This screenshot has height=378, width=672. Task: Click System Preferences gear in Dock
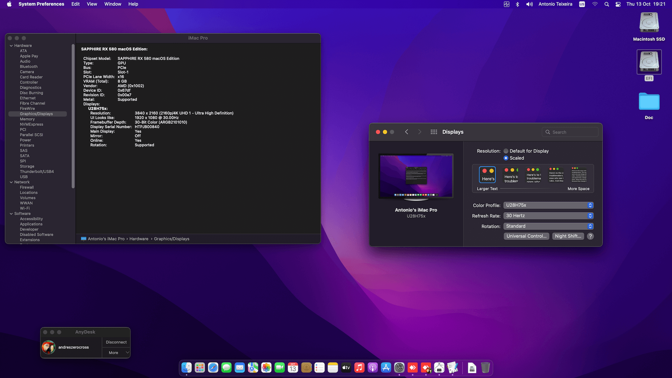pyautogui.click(x=399, y=367)
